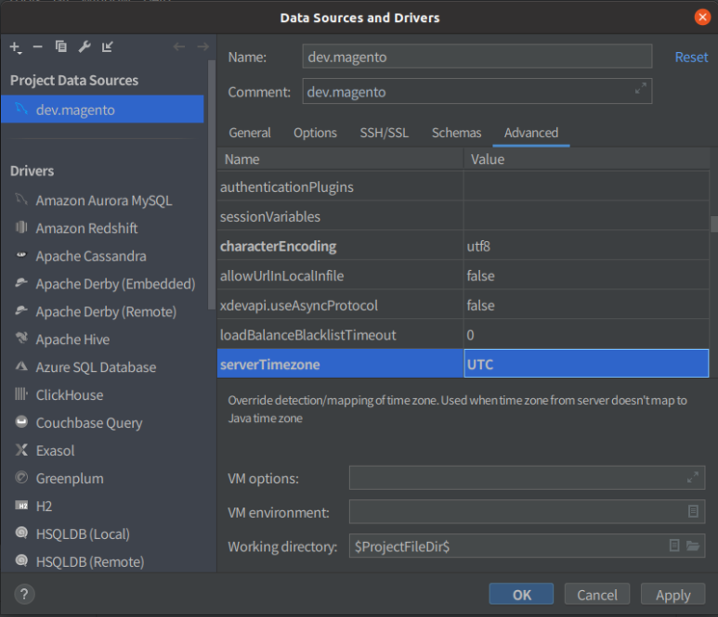Select the authenticationPlugins property row
The width and height of the screenshot is (718, 617).
(x=463, y=186)
